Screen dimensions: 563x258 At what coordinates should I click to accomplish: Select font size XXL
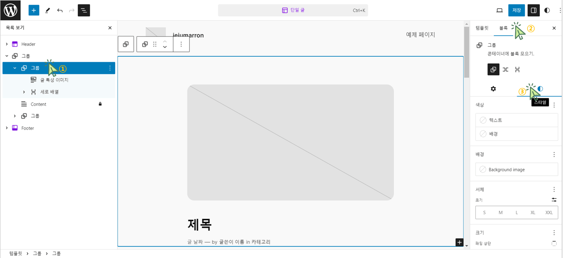click(x=549, y=212)
